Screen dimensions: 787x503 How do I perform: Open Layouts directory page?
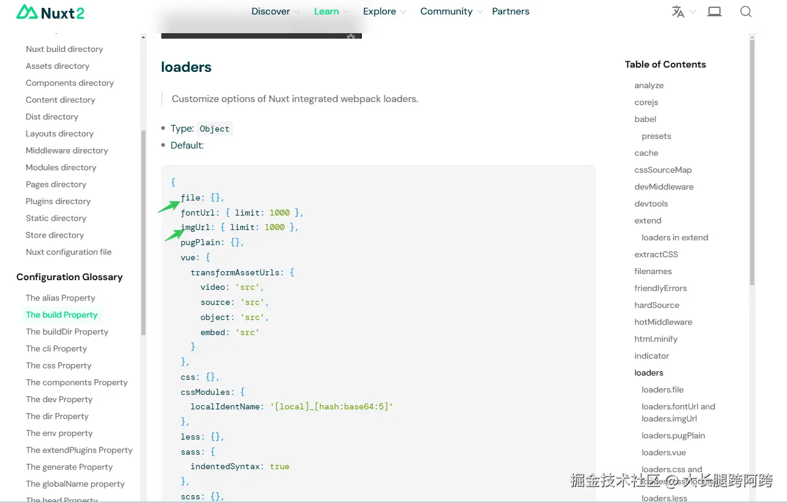[60, 133]
